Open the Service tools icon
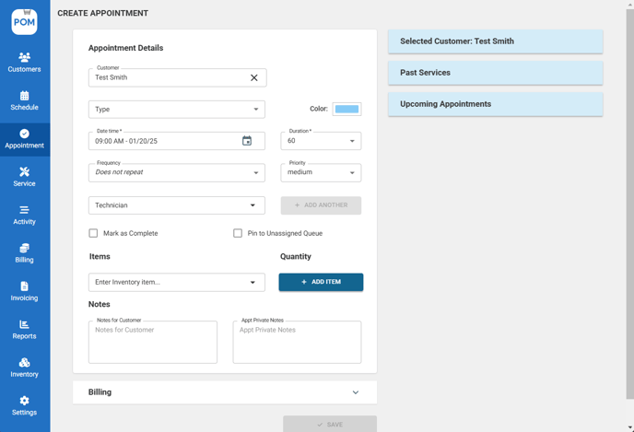Screen dimensions: 634x432 [x=24, y=172]
